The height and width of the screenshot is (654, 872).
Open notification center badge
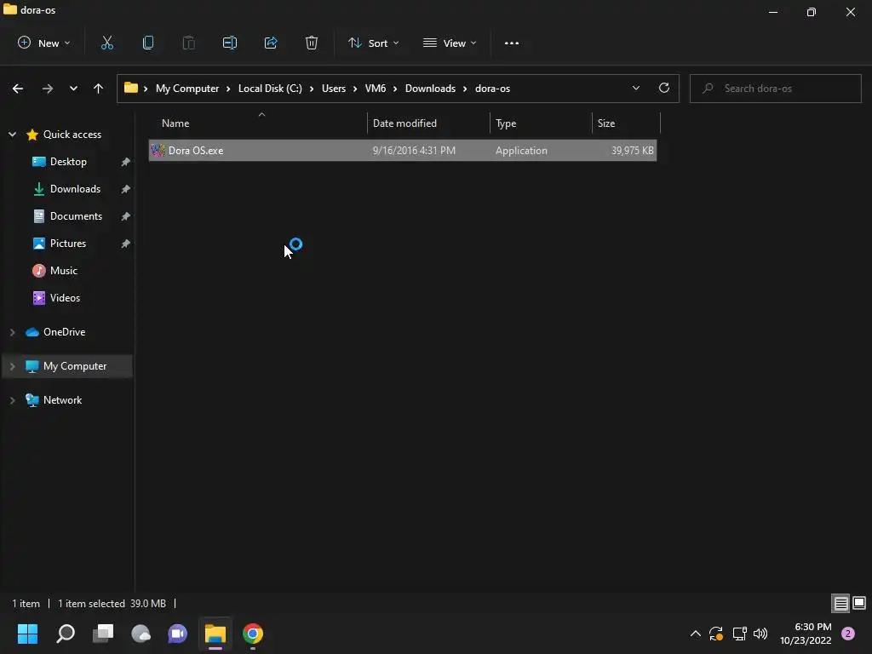(x=848, y=634)
